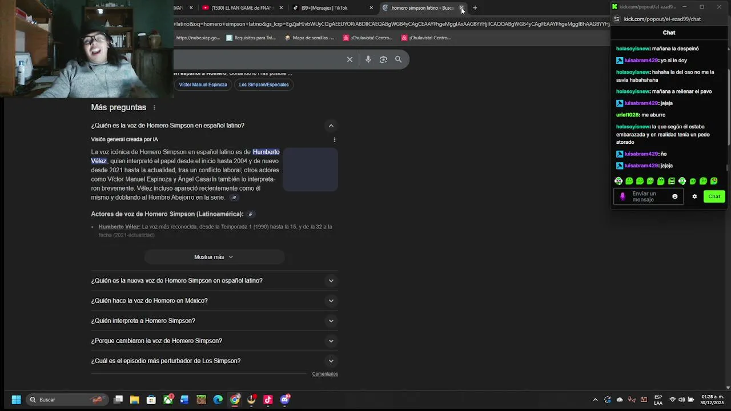Open a new browser tab
731x411 pixels.
[x=475, y=8]
